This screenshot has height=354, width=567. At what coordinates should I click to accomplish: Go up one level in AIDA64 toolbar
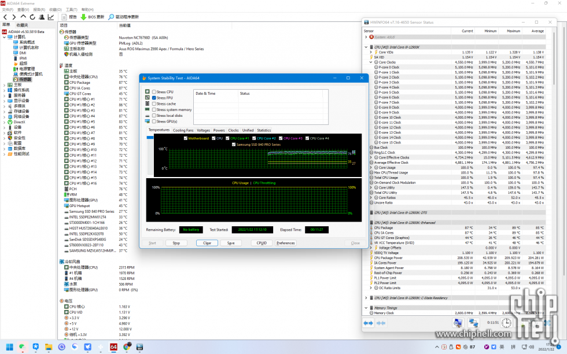point(23,17)
